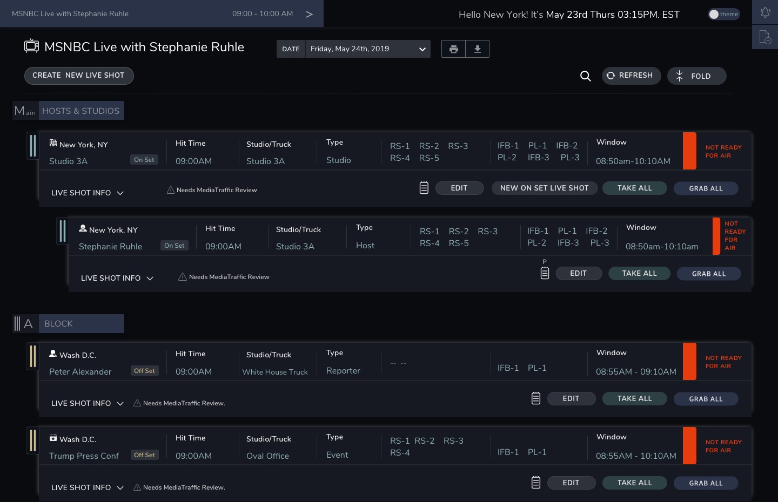Toggle the theme switch
The height and width of the screenshot is (502, 778).
click(x=723, y=14)
